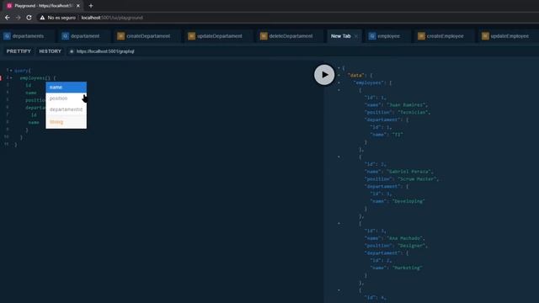Choose 'departamentId' from autocomplete list

(x=66, y=109)
